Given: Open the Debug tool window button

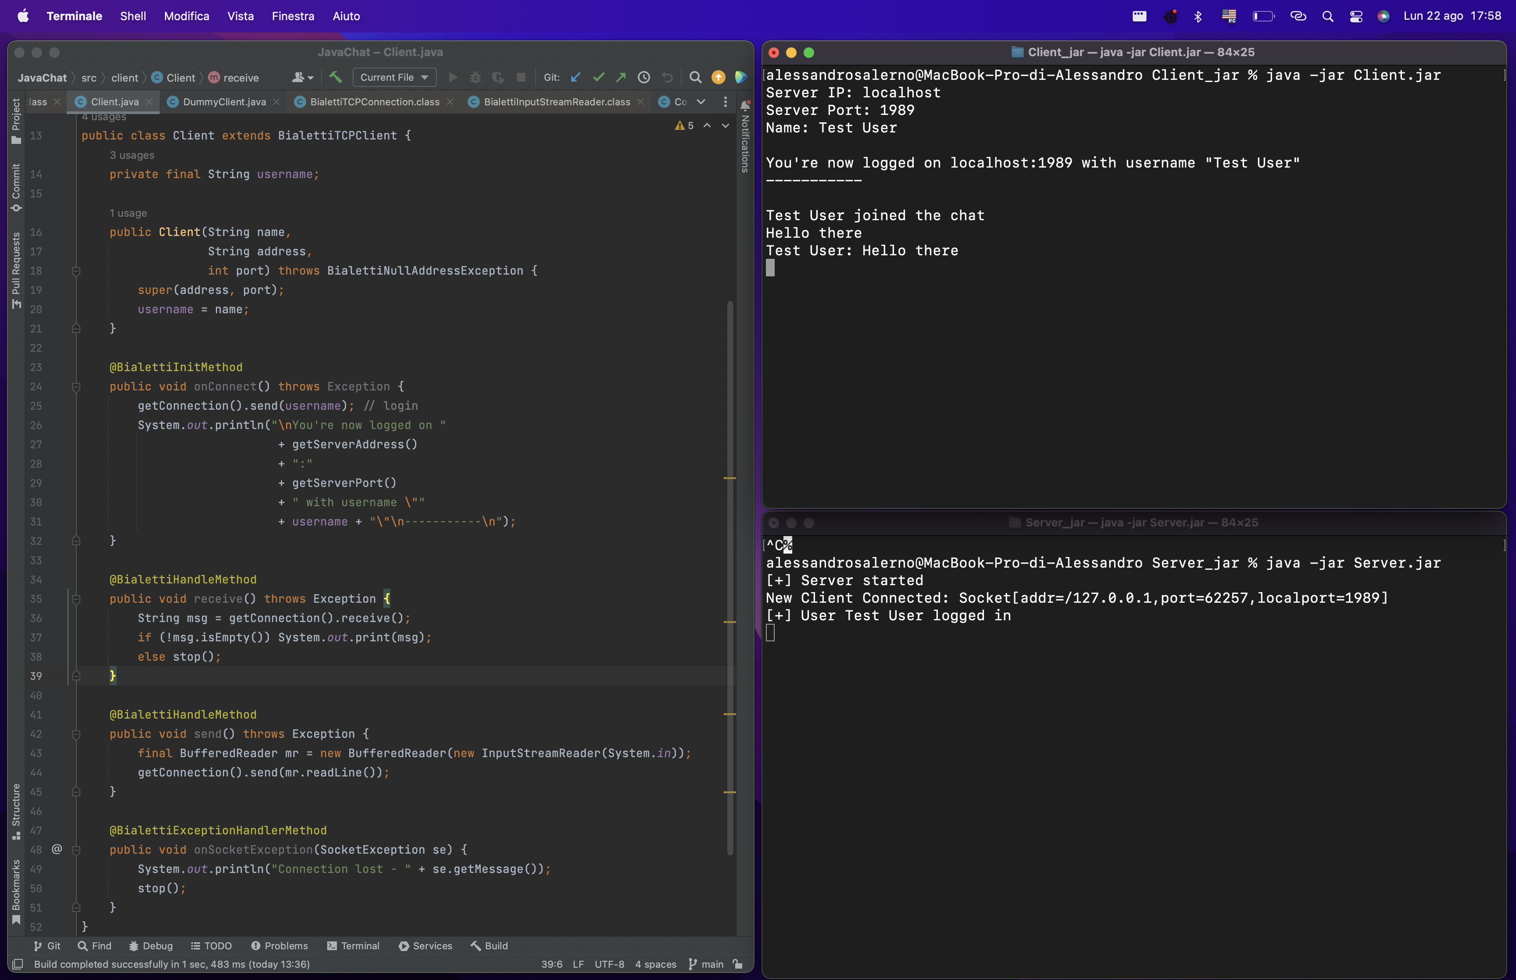Looking at the screenshot, I should click(x=151, y=946).
